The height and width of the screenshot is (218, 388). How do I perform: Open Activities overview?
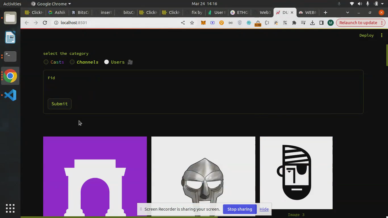[x=12, y=4]
